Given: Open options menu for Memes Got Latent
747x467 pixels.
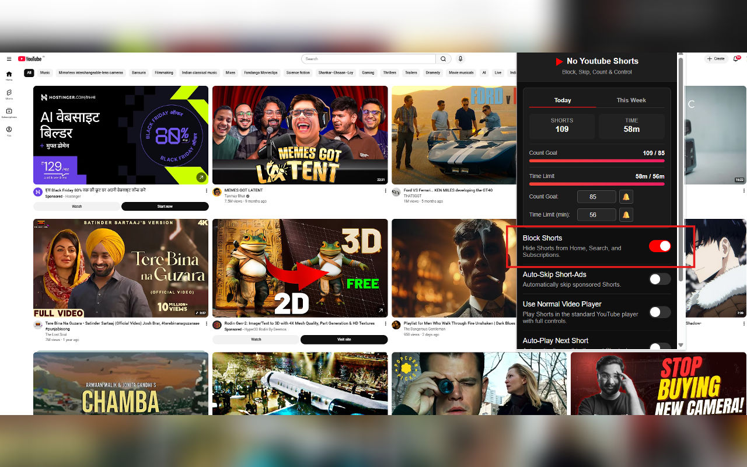Looking at the screenshot, I should click(x=385, y=191).
